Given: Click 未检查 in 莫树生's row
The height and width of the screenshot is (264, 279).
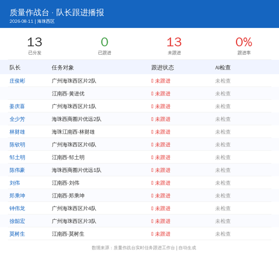Looking at the screenshot, I should 223,234.
